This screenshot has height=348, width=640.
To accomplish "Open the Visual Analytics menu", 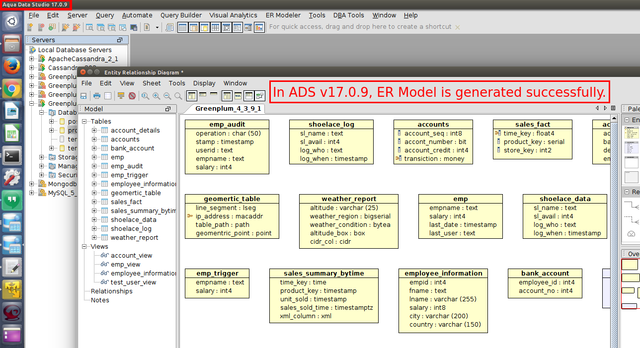I will (x=233, y=15).
